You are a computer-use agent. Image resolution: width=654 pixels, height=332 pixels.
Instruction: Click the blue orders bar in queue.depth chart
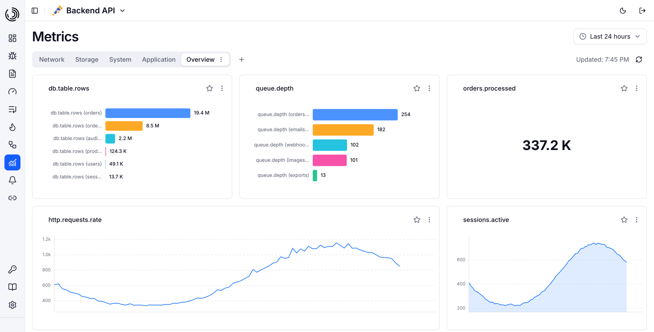point(355,115)
